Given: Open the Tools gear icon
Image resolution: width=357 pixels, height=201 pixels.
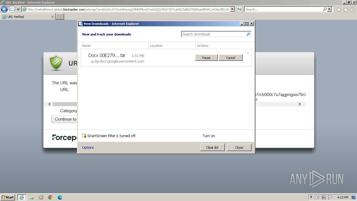Looking at the screenshot, I should [x=353, y=10].
